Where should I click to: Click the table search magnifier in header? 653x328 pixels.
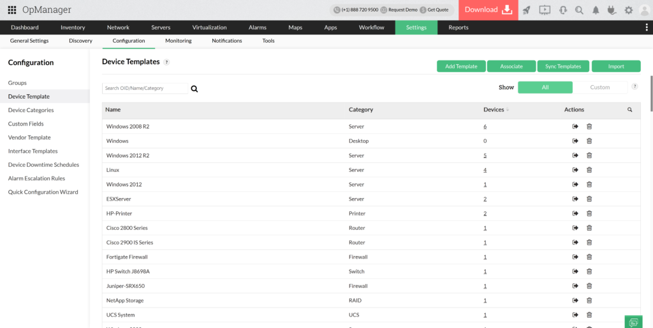(630, 110)
